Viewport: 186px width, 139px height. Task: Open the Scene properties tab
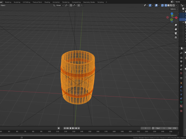click(x=181, y=69)
